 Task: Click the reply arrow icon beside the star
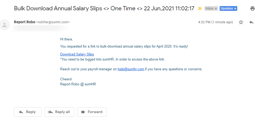pos(252,22)
